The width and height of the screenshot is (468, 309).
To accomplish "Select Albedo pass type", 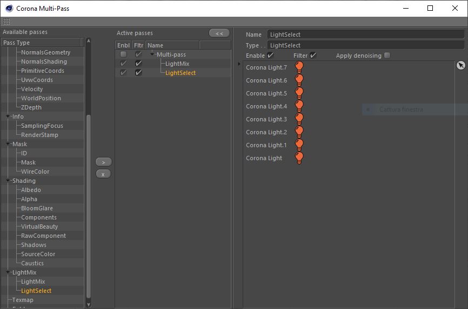I will click(31, 190).
